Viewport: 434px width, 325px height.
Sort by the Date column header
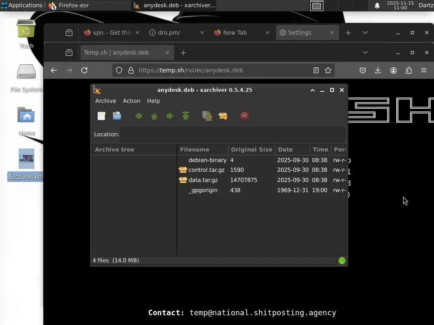(x=292, y=149)
